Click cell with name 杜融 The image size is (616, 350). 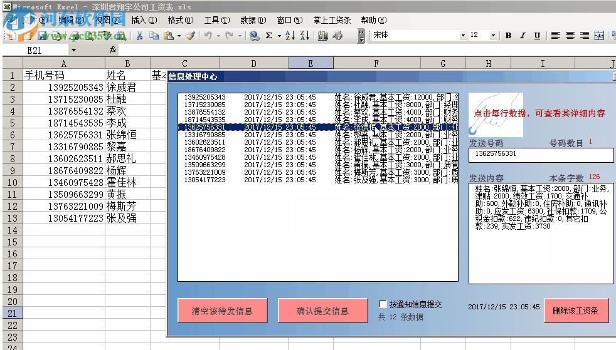coord(128,99)
